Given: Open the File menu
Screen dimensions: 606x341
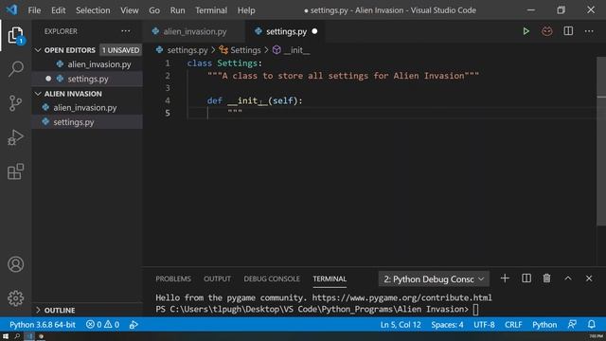Looking at the screenshot, I should [x=34, y=10].
